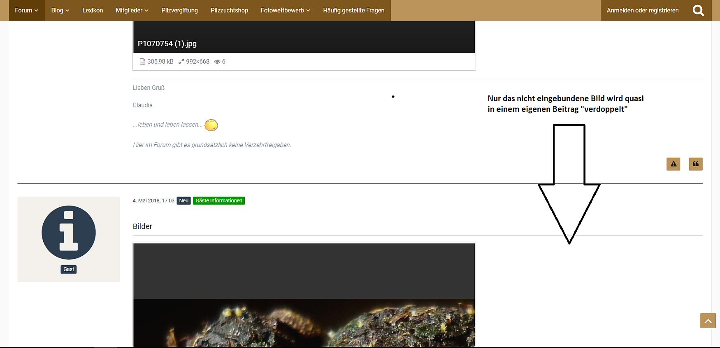The height and width of the screenshot is (348, 720).
Task: Open the Lexikon menu item
Action: coord(93,10)
